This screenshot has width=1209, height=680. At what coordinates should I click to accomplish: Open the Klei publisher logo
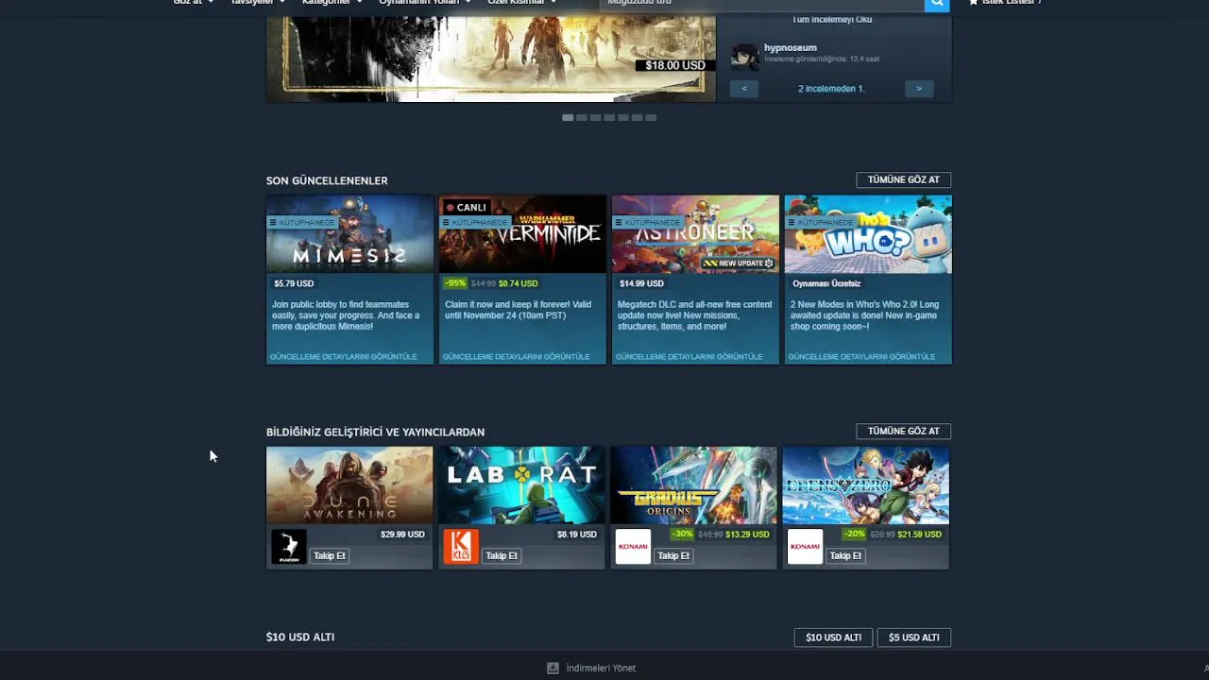(461, 547)
